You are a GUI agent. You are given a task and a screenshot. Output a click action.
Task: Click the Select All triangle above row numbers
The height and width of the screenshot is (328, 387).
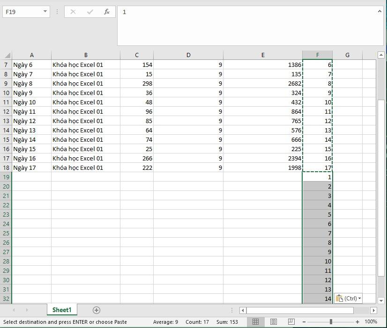(7, 55)
